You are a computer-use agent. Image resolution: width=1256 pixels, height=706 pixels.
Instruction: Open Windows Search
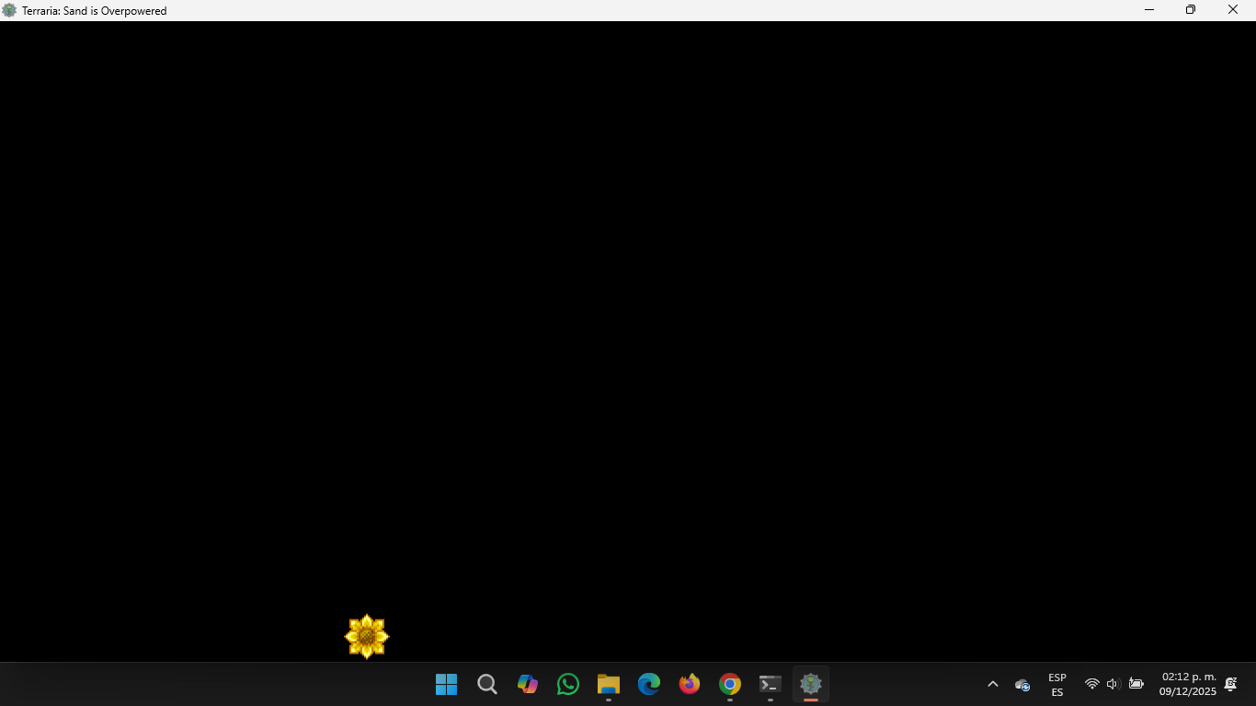486,684
